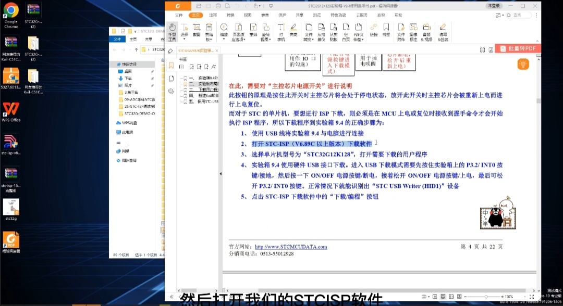Switch to the 注释 ribbon tab

213,15
